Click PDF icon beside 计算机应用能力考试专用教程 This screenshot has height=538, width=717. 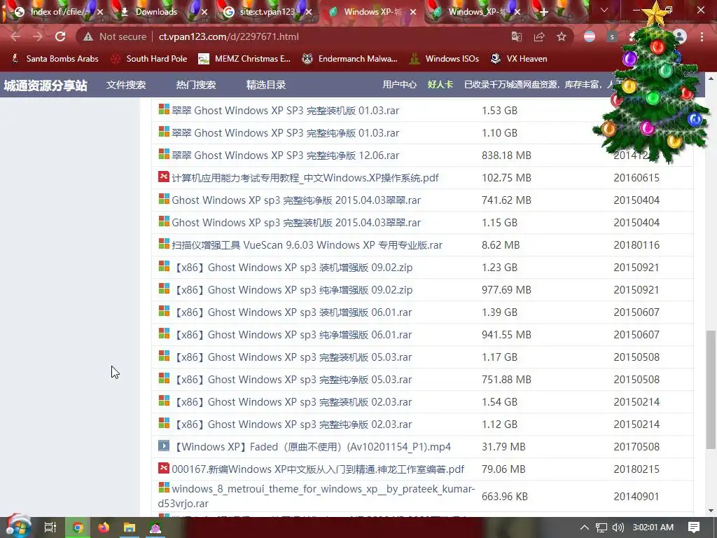tap(164, 177)
